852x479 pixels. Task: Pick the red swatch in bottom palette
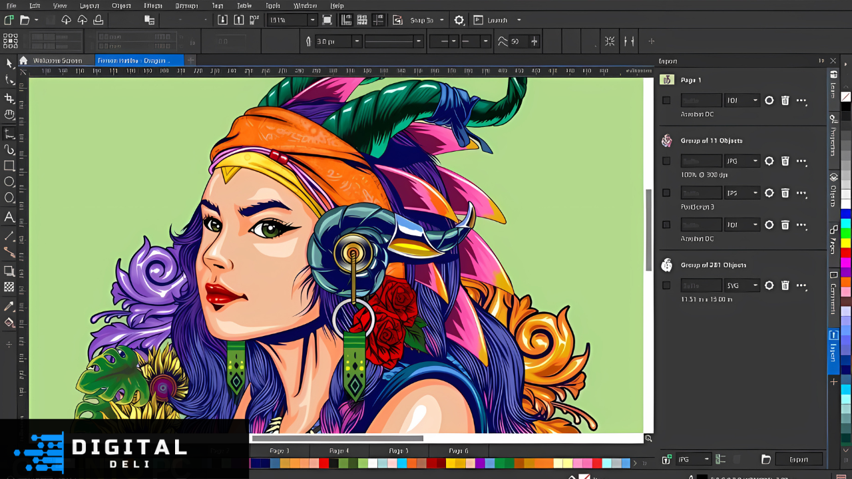tap(323, 463)
